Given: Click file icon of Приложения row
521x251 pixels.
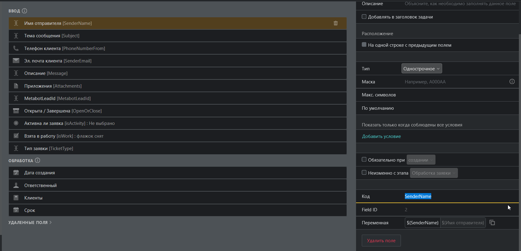Looking at the screenshot, I should click(16, 86).
